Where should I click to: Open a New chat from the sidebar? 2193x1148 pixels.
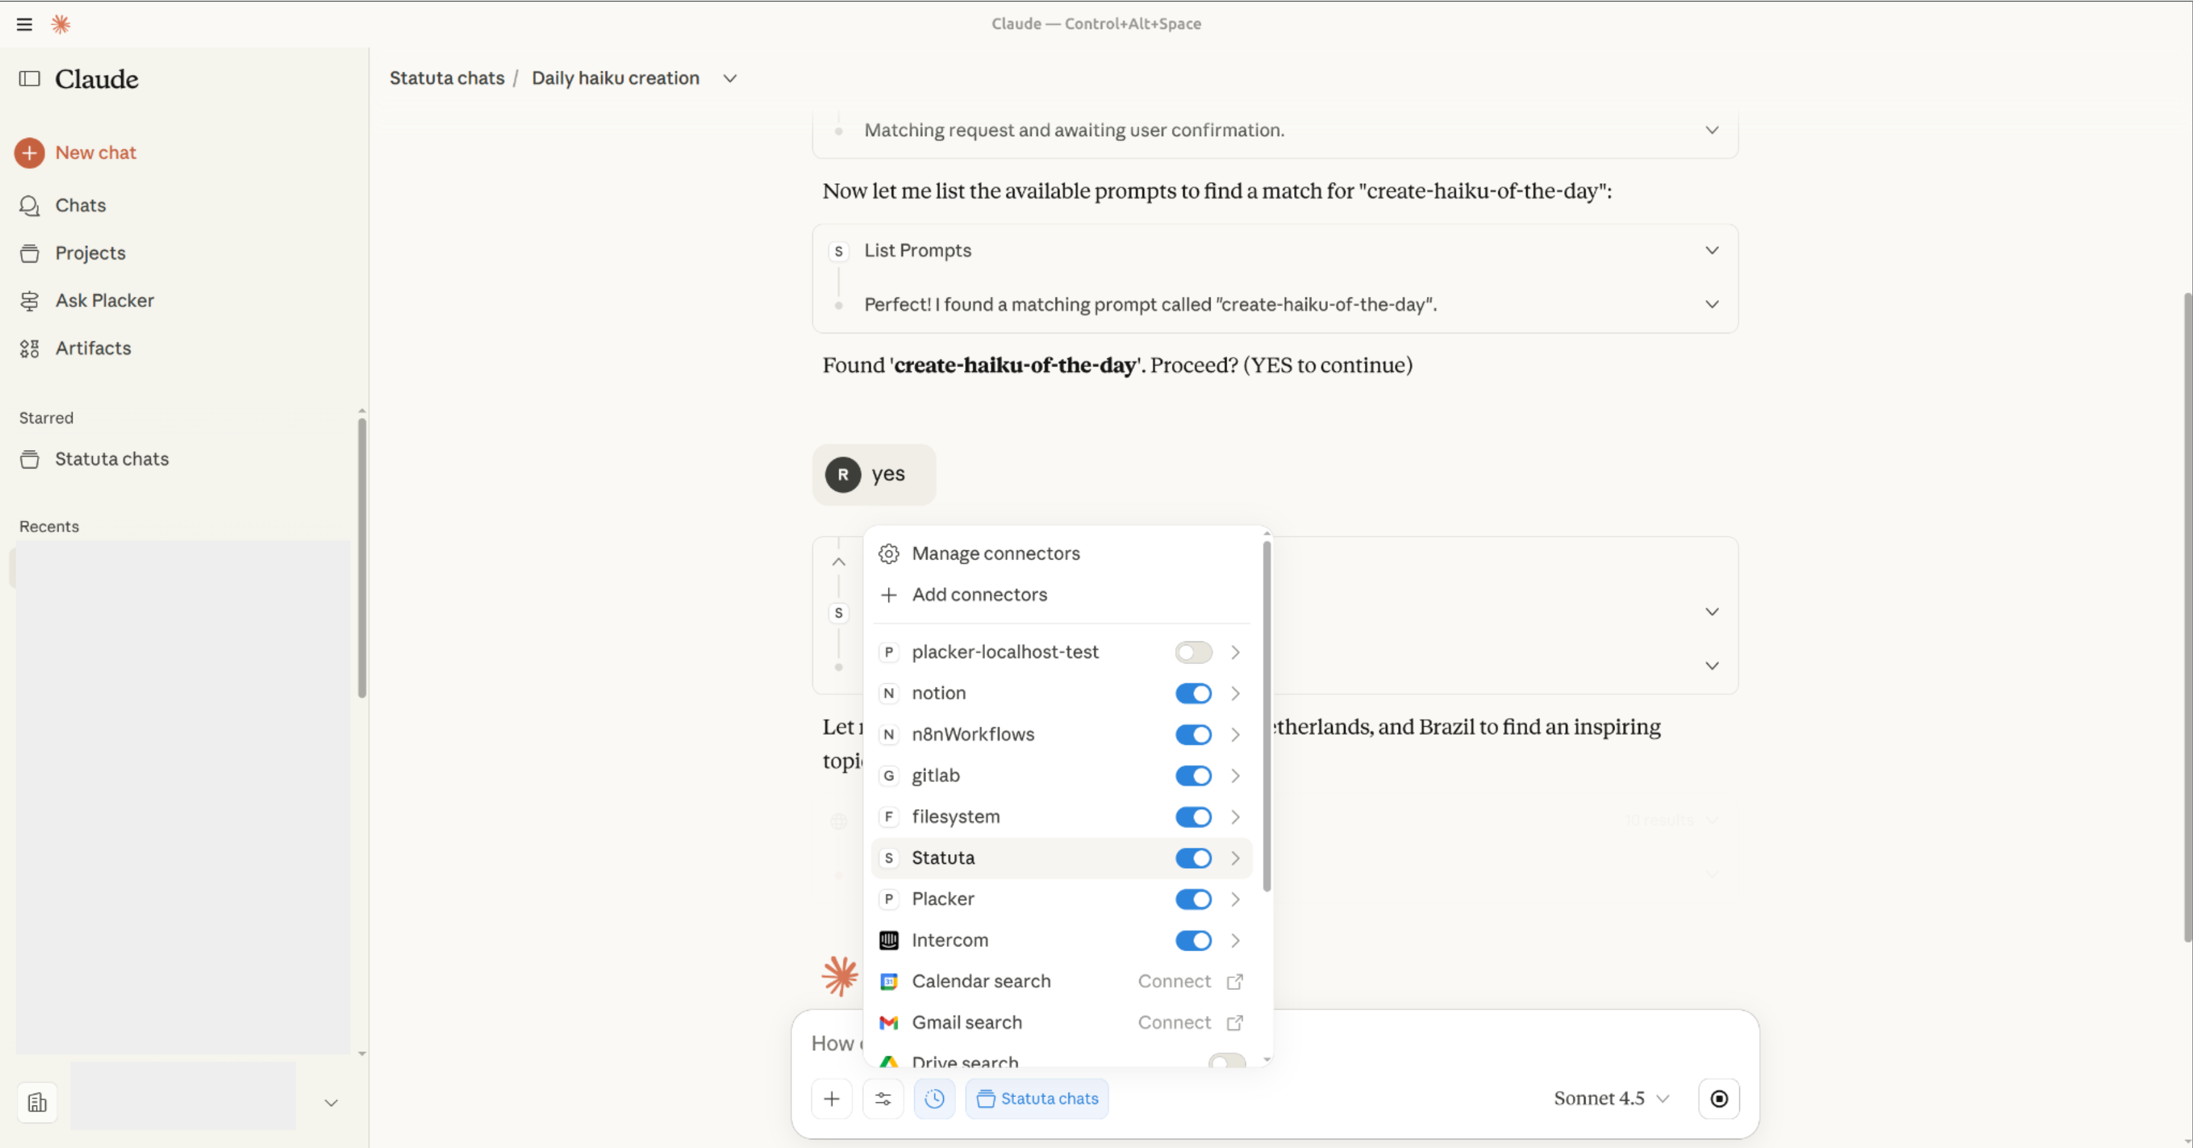pyautogui.click(x=95, y=152)
